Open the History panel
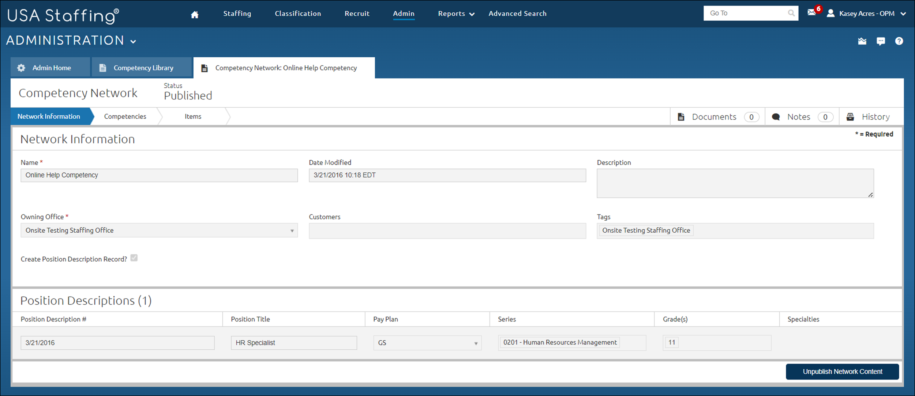 click(x=871, y=117)
